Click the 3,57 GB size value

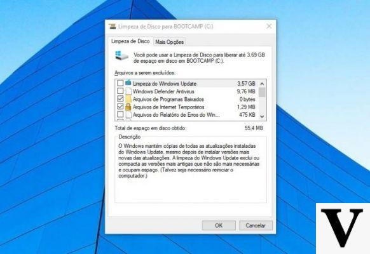click(246, 84)
